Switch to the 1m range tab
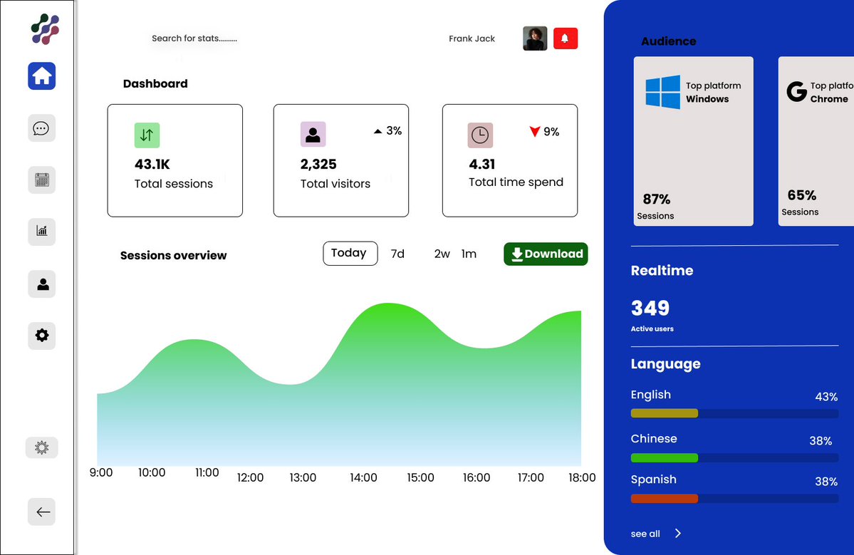Screen dimensions: 854x555 click(469, 254)
